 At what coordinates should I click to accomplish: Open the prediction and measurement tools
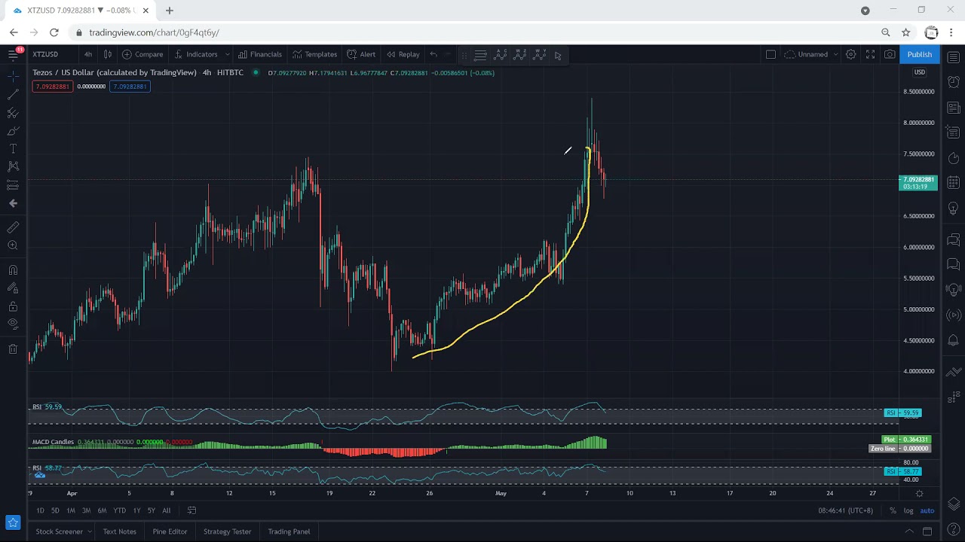coord(13,184)
